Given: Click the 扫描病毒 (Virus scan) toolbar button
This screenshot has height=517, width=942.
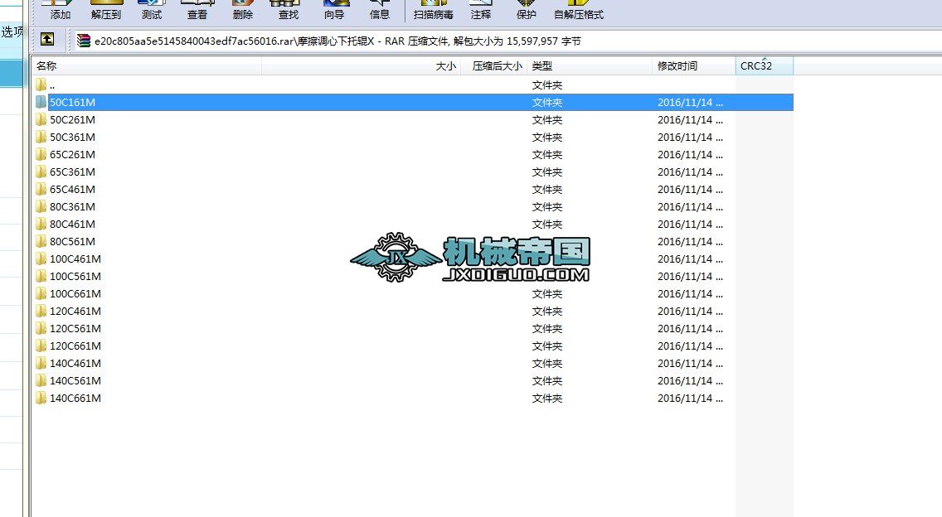Looking at the screenshot, I should click(x=433, y=10).
